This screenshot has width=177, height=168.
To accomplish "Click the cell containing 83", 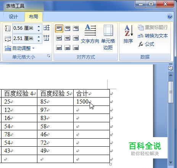I will click(55, 118).
